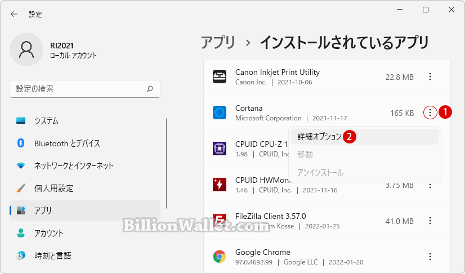The width and height of the screenshot is (465, 274).
Task: Open 時刻と言語 settings category
Action: (85, 255)
